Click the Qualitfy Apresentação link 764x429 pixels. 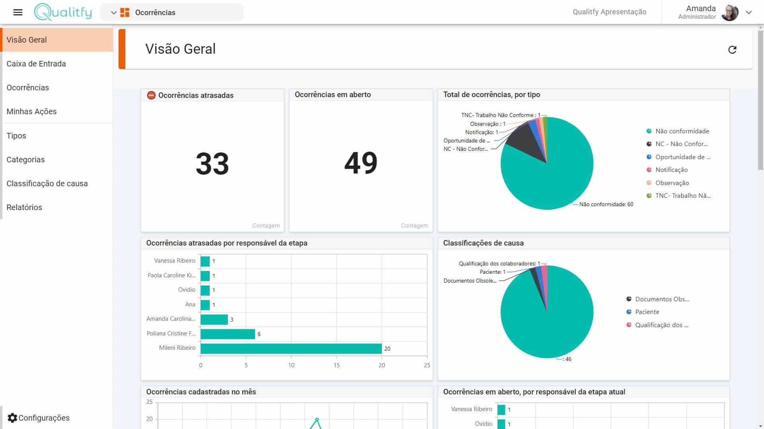tap(609, 12)
